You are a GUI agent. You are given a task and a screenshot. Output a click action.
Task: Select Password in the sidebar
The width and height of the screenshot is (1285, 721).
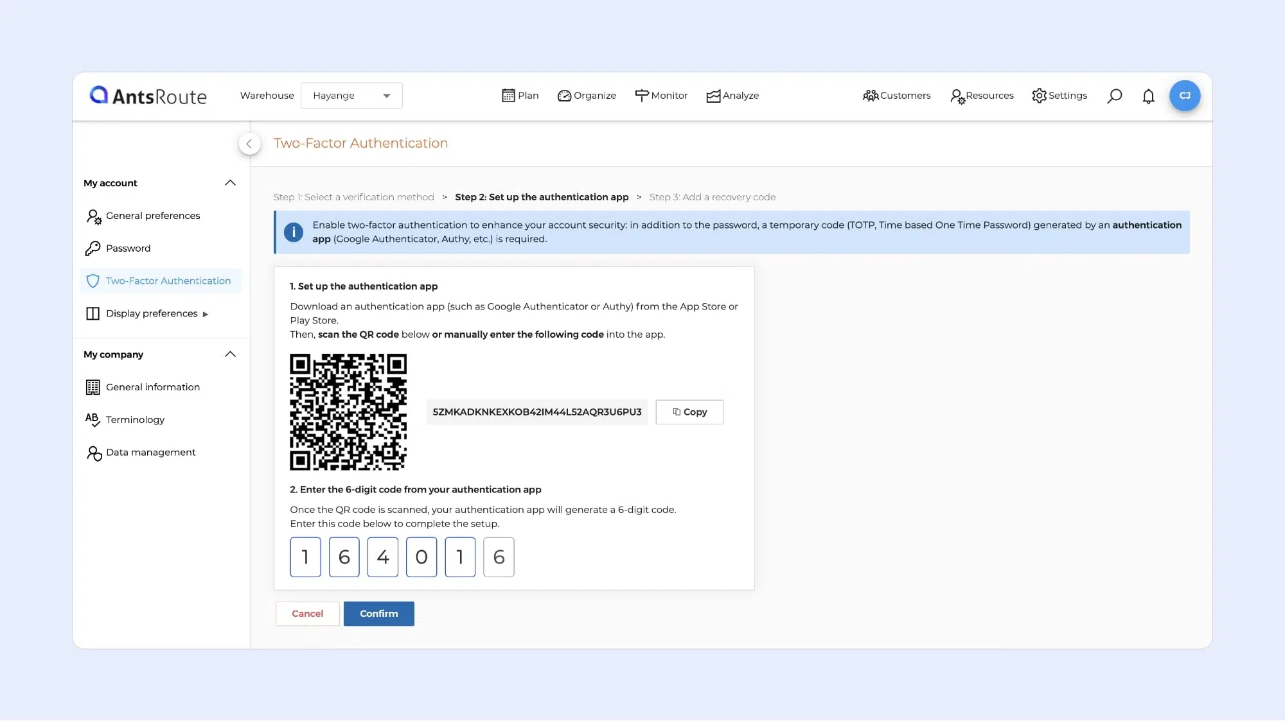pos(128,248)
